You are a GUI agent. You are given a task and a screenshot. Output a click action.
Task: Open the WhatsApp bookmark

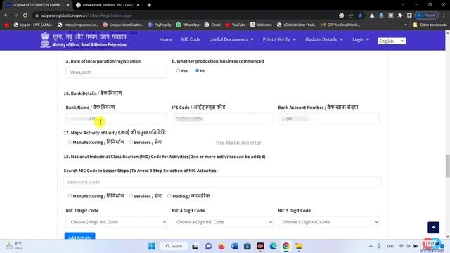[188, 25]
